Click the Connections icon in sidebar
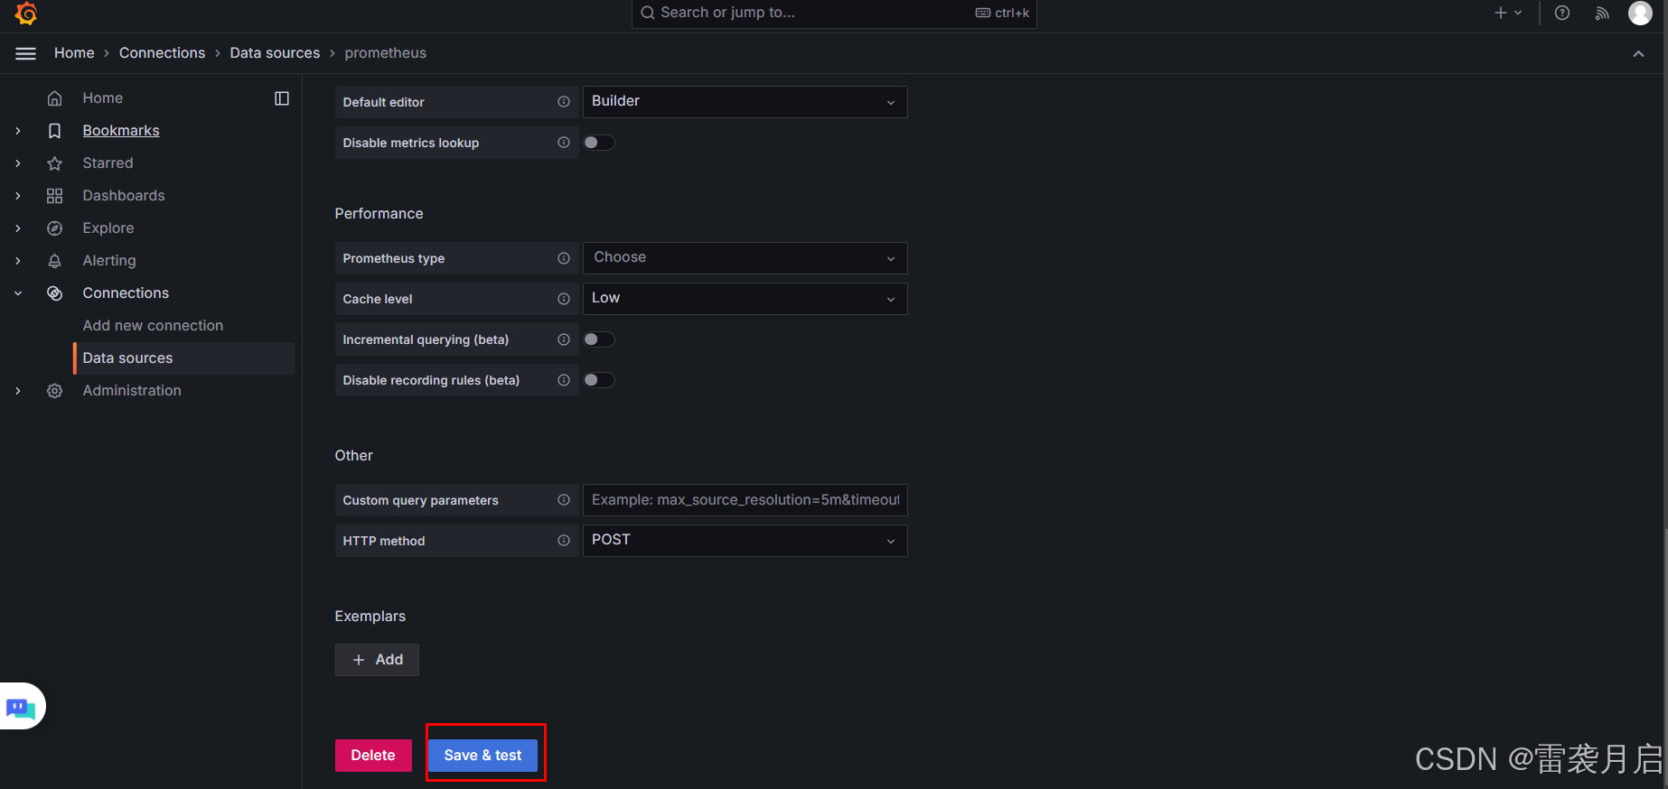Viewport: 1668px width, 789px height. tap(55, 293)
